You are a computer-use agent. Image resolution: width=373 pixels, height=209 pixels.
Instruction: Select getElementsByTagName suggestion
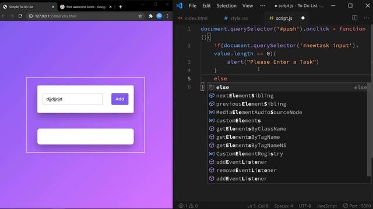click(288, 137)
